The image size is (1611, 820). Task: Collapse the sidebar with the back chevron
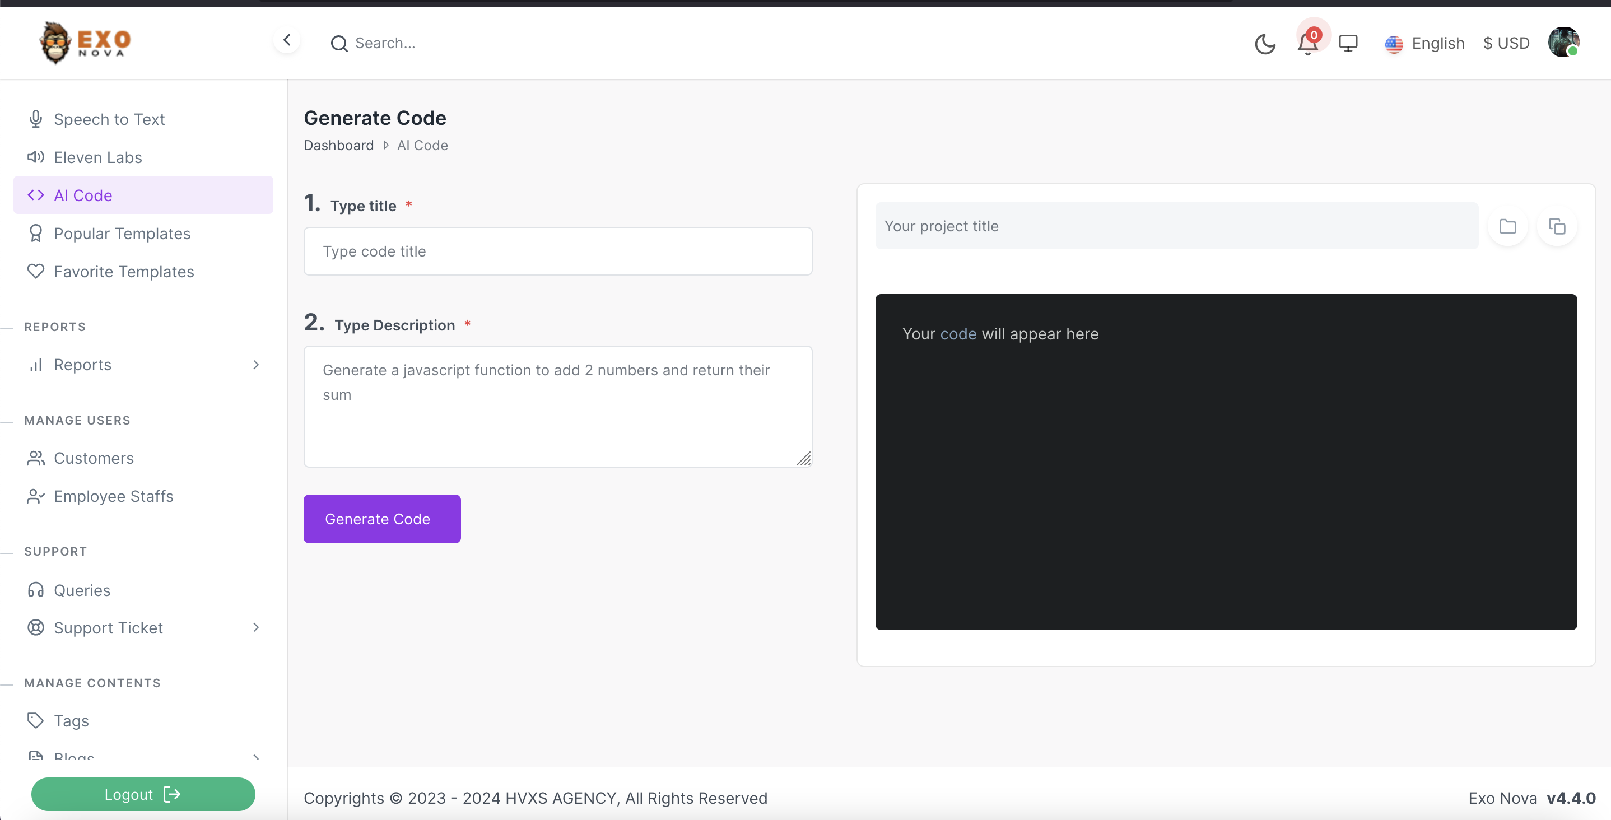tap(287, 41)
